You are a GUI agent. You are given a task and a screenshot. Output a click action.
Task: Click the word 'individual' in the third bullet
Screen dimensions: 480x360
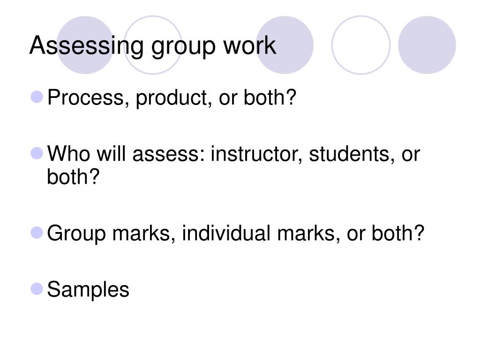[x=226, y=233]
